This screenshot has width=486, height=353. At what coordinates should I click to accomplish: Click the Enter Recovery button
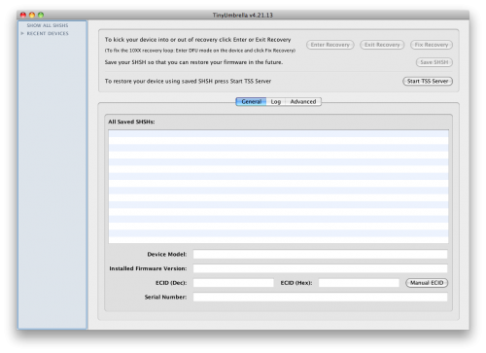pos(330,45)
